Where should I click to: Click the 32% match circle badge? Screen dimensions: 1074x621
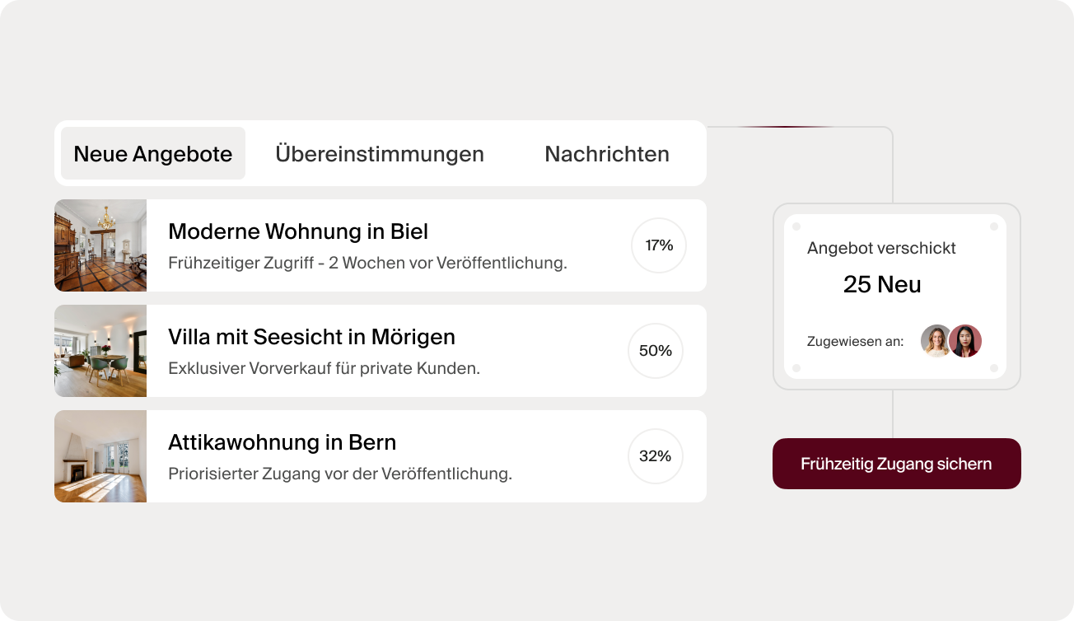(656, 456)
